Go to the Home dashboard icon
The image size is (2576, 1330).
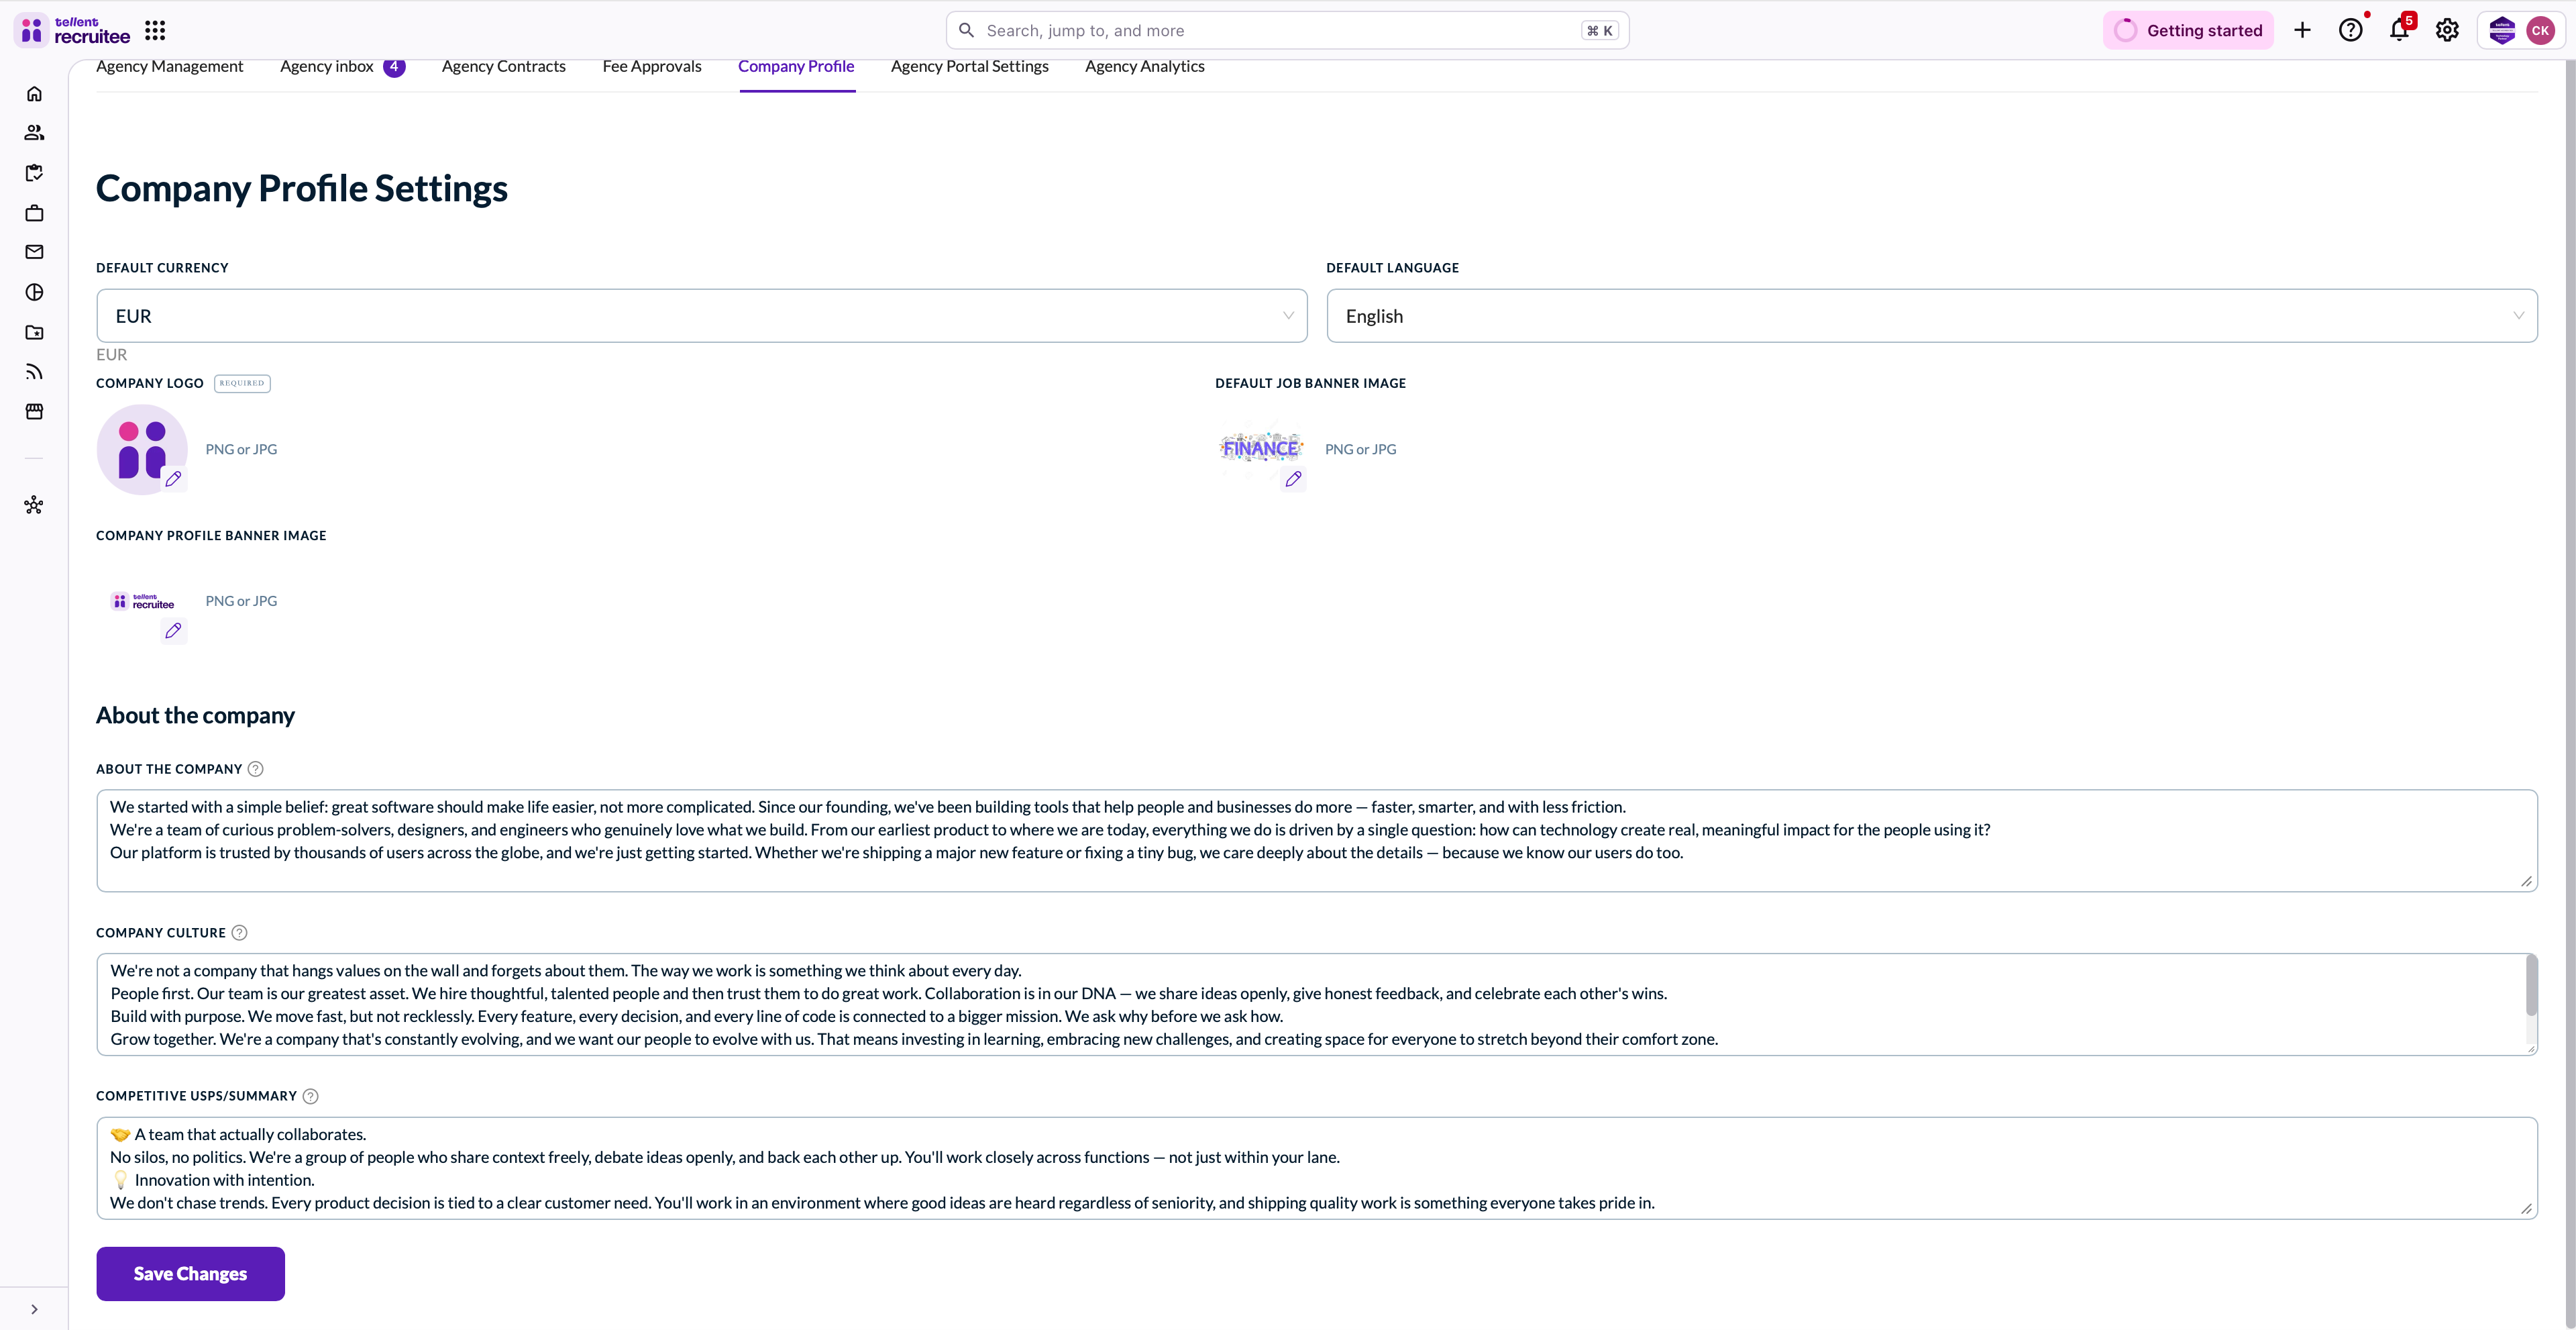pos(34,93)
